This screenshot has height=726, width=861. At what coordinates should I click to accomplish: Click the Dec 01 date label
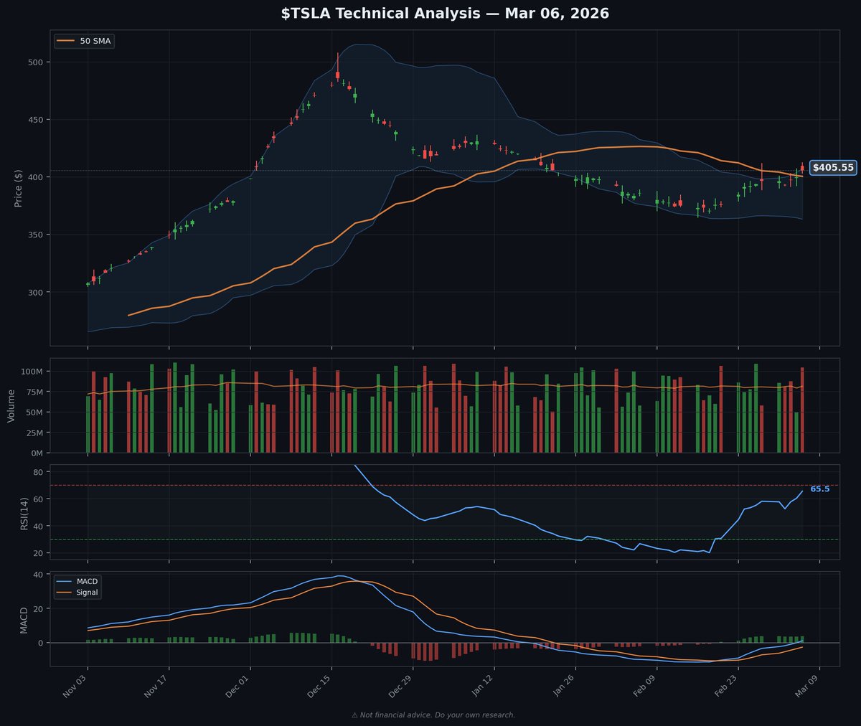237,688
